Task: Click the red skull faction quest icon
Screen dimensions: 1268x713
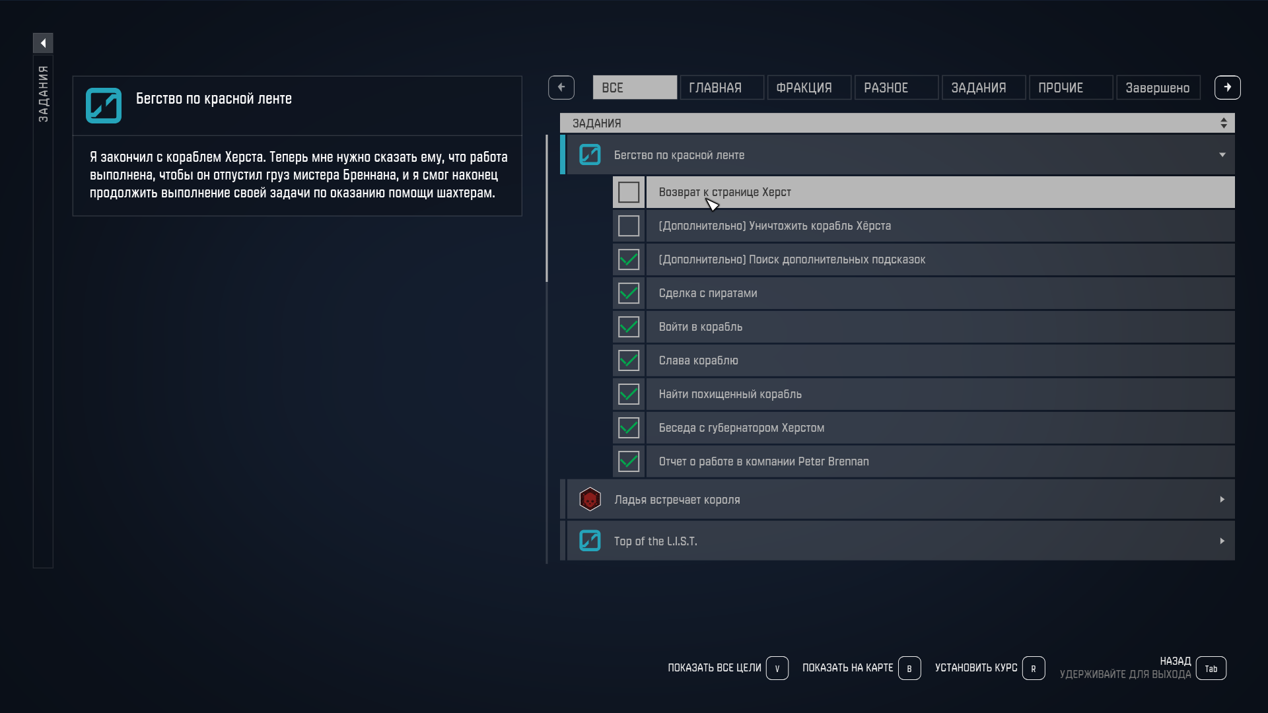Action: pyautogui.click(x=590, y=499)
